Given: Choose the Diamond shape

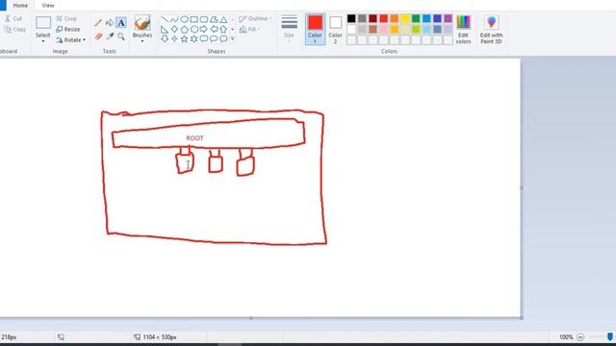Looking at the screenshot, I should coord(174,29).
